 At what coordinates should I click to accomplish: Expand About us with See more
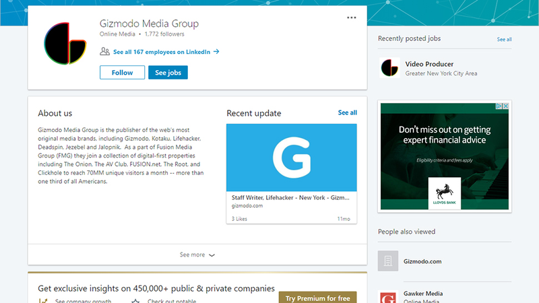click(x=197, y=255)
